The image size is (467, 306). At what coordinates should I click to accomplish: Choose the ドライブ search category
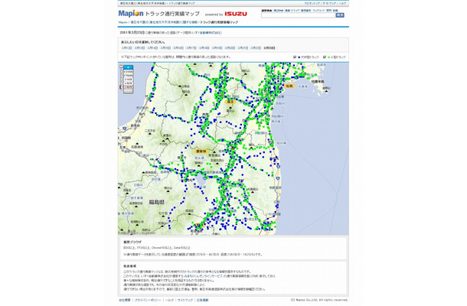[x=296, y=11]
